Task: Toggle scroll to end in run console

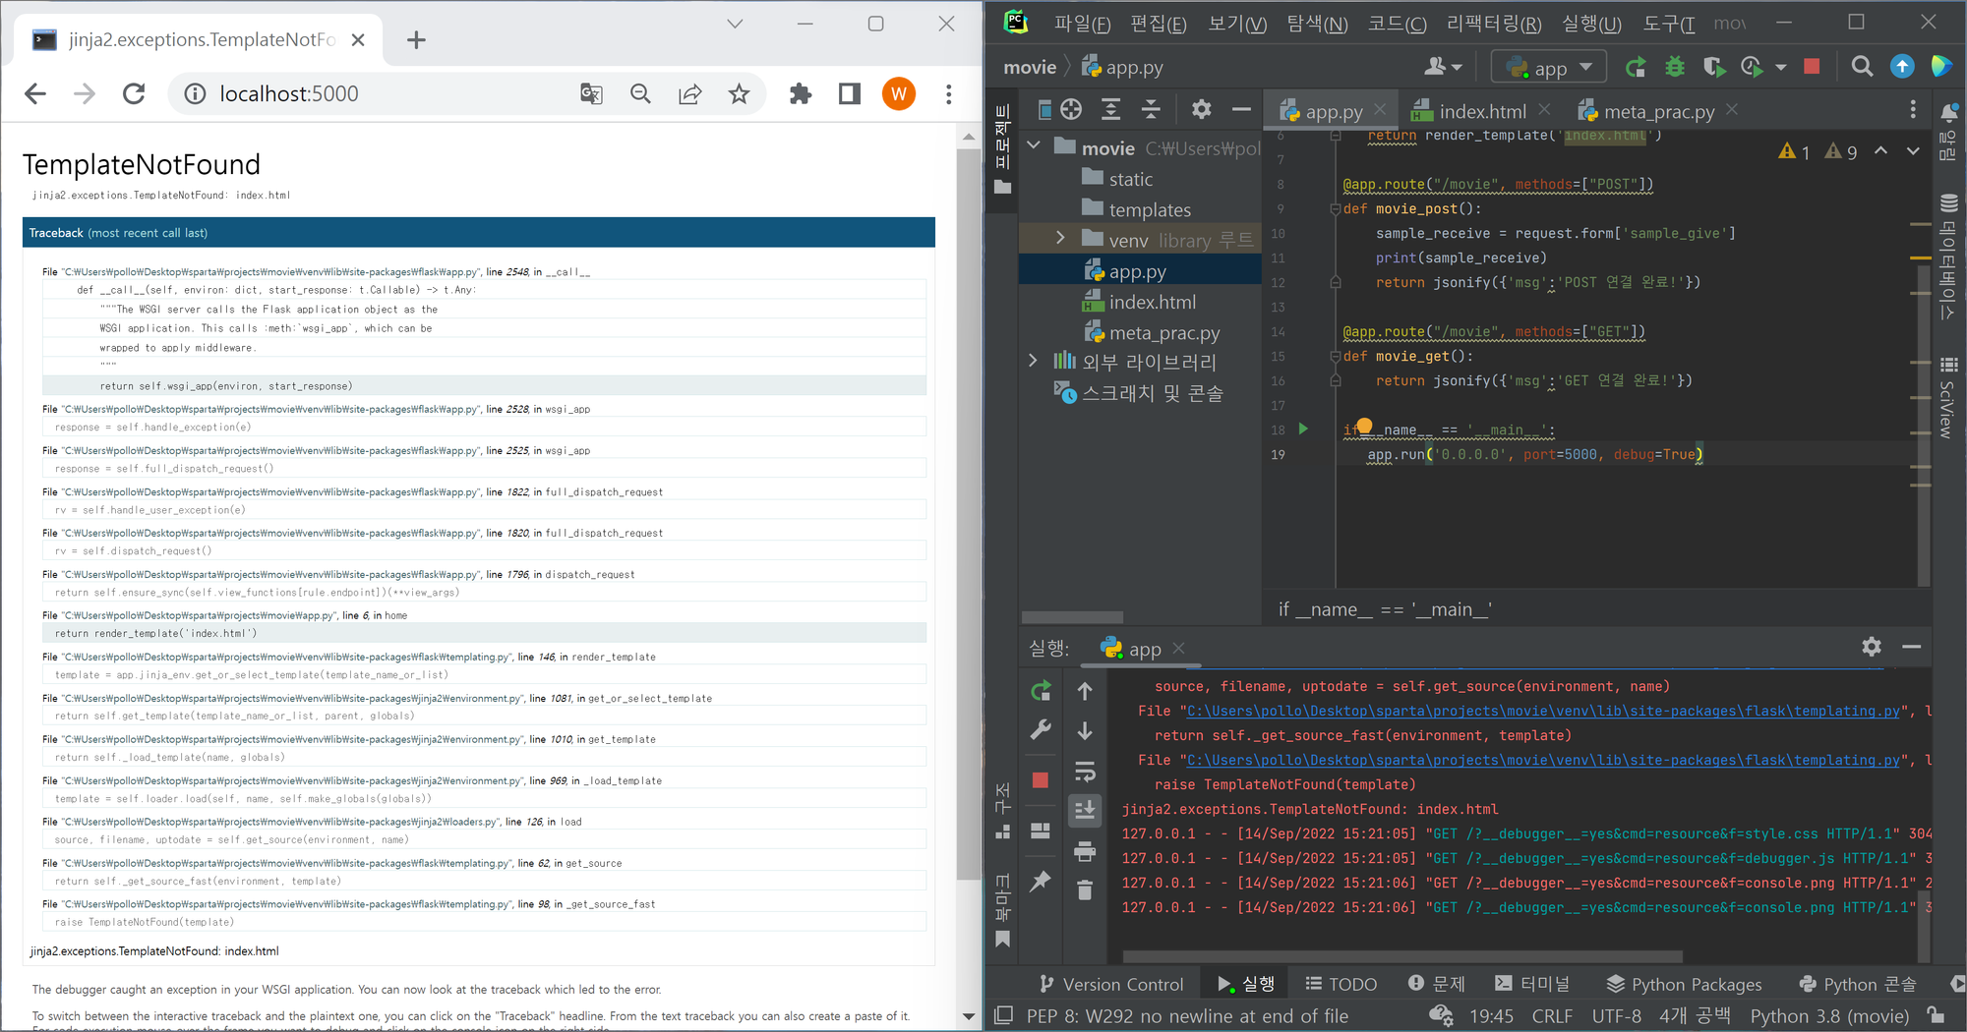Action: (1085, 811)
